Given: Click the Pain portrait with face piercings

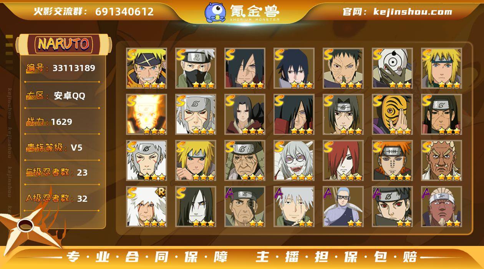Looking at the screenshot, I should (x=392, y=161).
